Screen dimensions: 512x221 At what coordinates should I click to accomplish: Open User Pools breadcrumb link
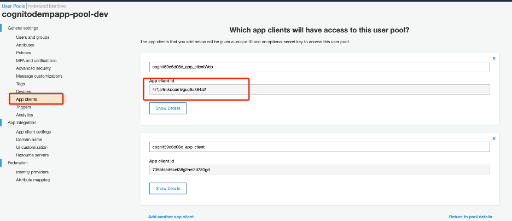point(13,5)
